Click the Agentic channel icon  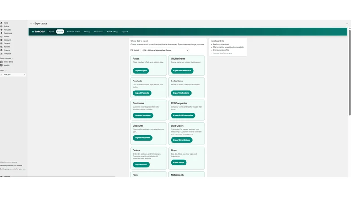point(1,65)
